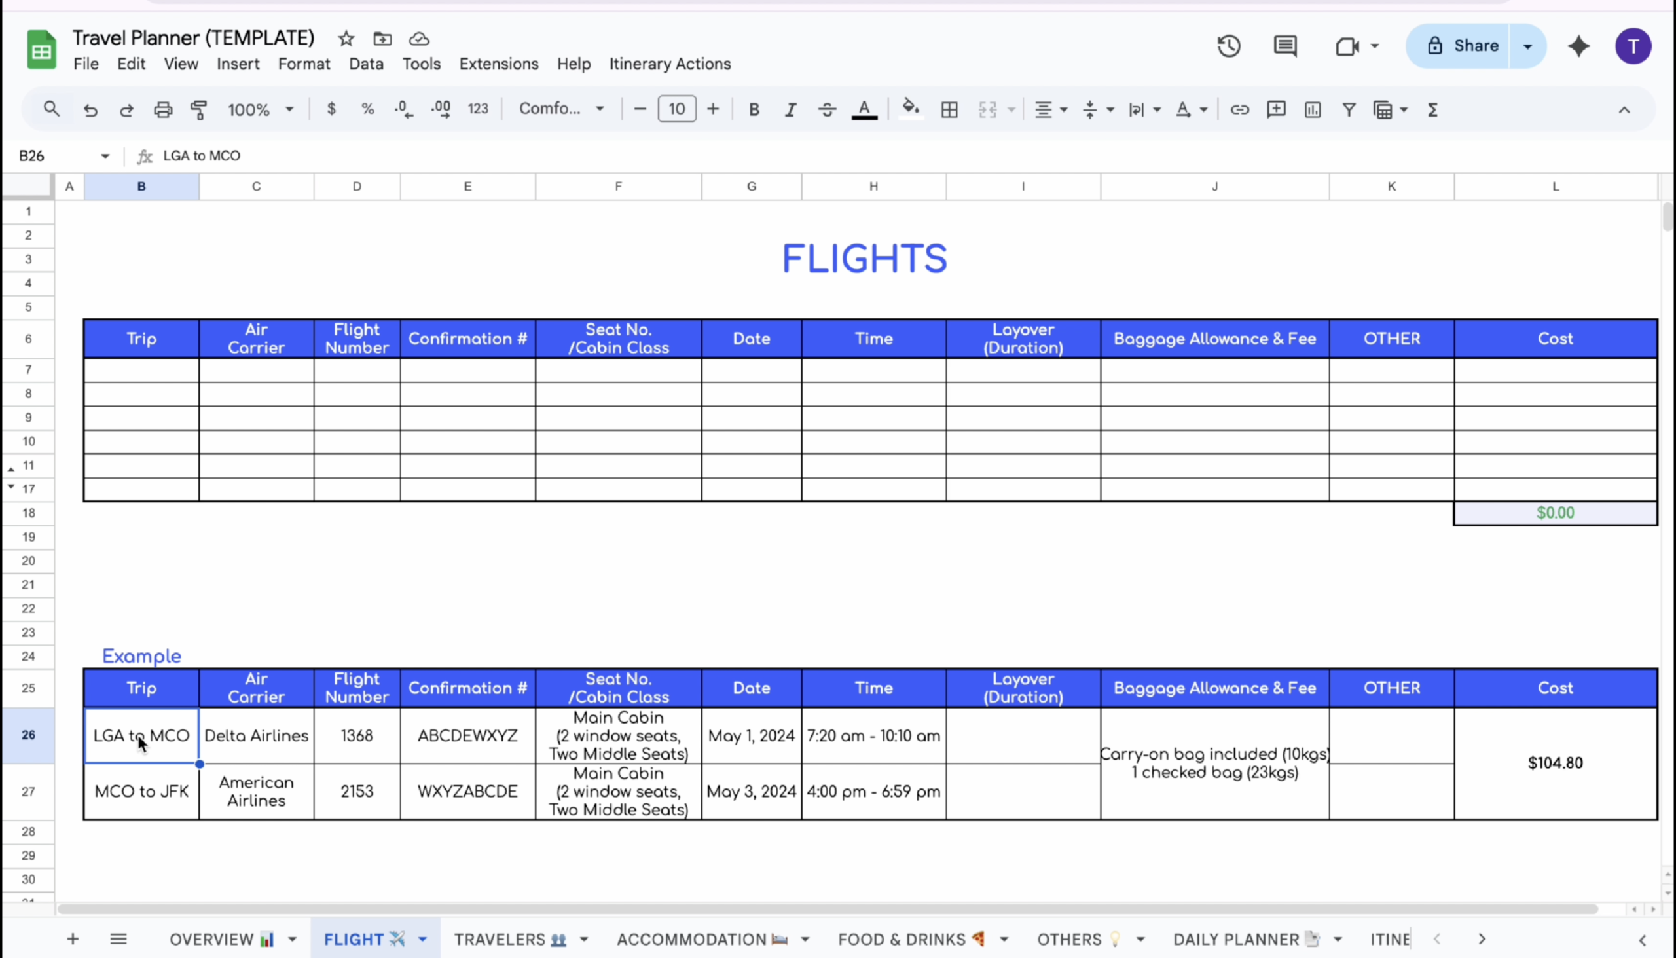Open the FLIGHT sheet tab dropdown
The height and width of the screenshot is (958, 1676).
(423, 939)
